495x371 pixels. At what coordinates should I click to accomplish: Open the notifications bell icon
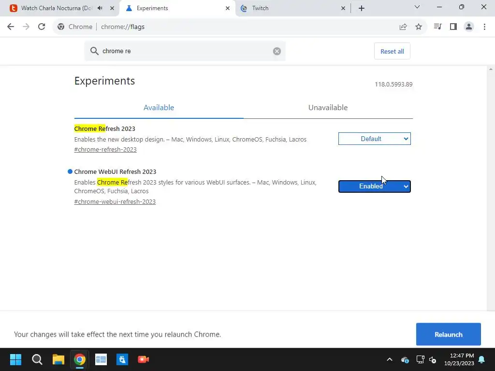[482, 359]
